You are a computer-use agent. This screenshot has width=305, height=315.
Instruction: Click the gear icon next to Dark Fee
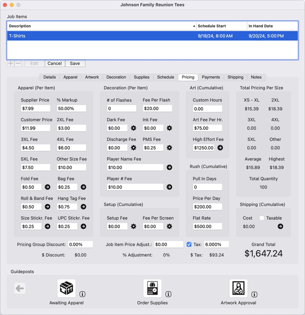tap(134, 128)
